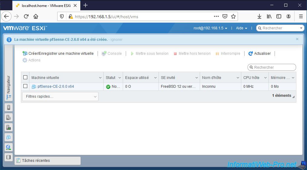Open Manage host icon in sidebar
Viewport: 307px width, 170px height.
click(x=8, y=117)
